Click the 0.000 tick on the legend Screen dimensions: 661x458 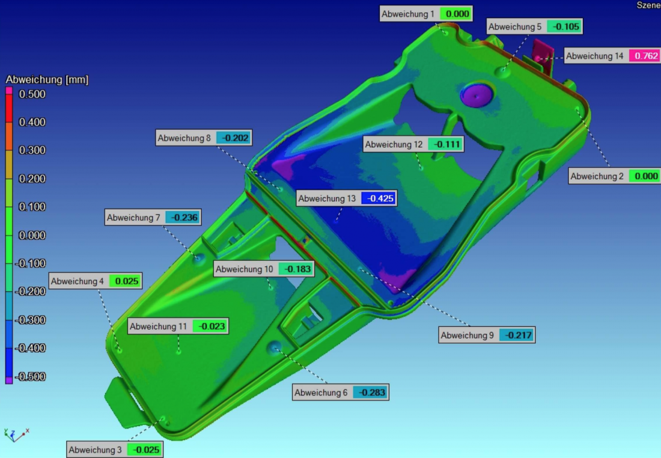(32, 235)
